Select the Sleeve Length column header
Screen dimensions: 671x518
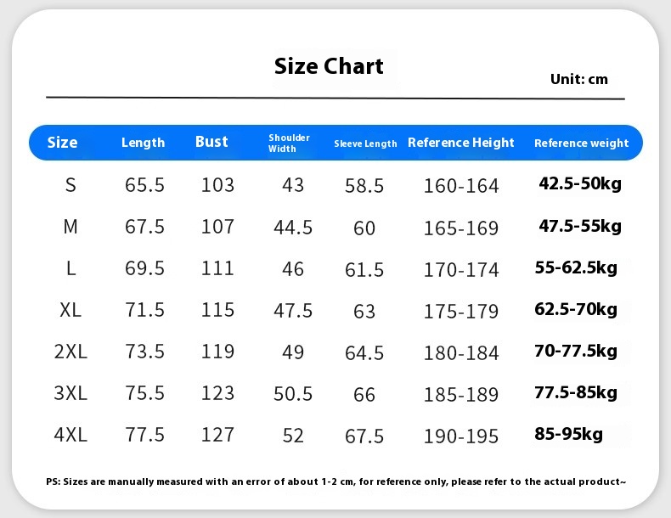[x=365, y=144]
